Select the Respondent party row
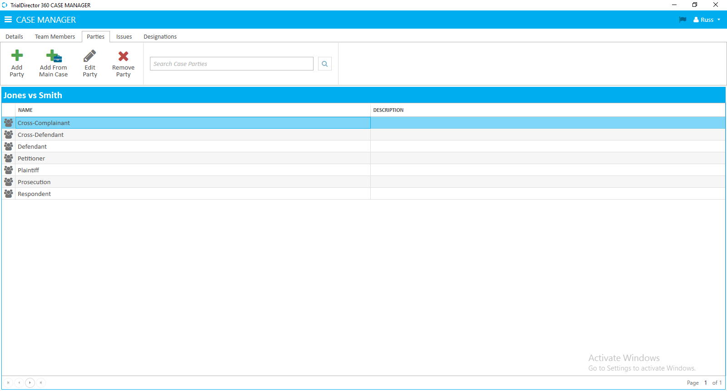Viewport: 727px width, 391px height. coord(363,194)
